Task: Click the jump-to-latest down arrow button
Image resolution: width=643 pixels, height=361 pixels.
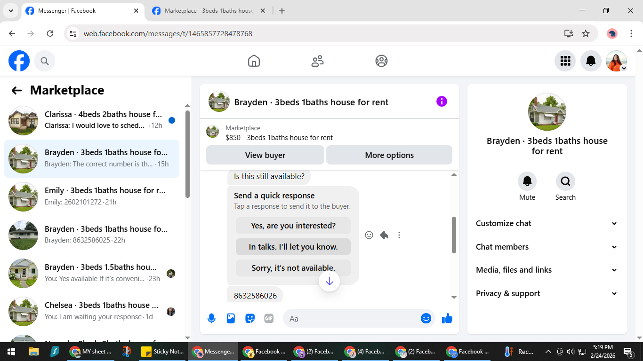Action: click(x=330, y=281)
